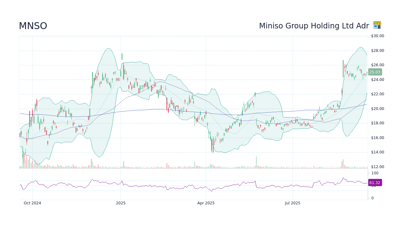Select the Oct 2024 axis label

tap(32, 203)
